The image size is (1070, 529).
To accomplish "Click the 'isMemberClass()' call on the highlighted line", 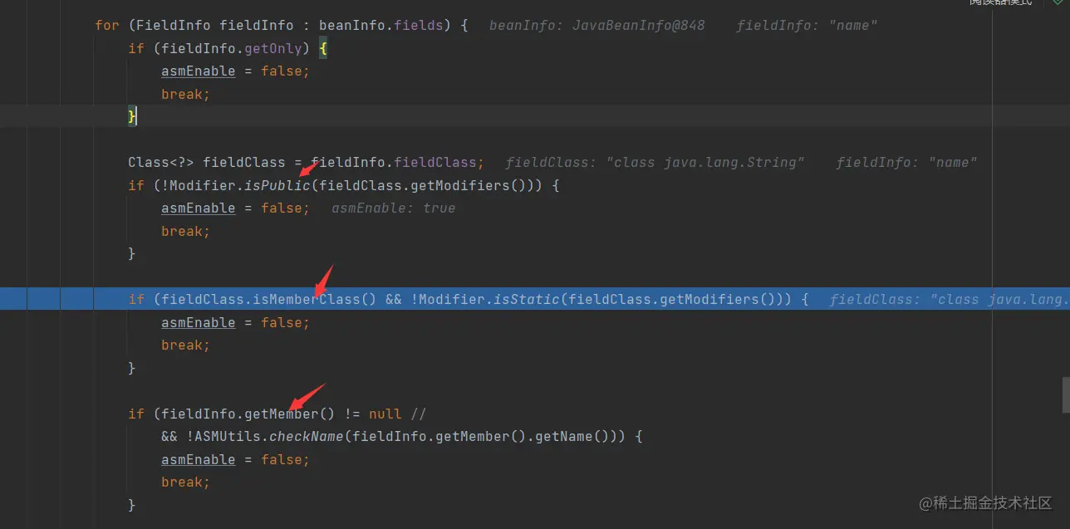I will coord(315,299).
